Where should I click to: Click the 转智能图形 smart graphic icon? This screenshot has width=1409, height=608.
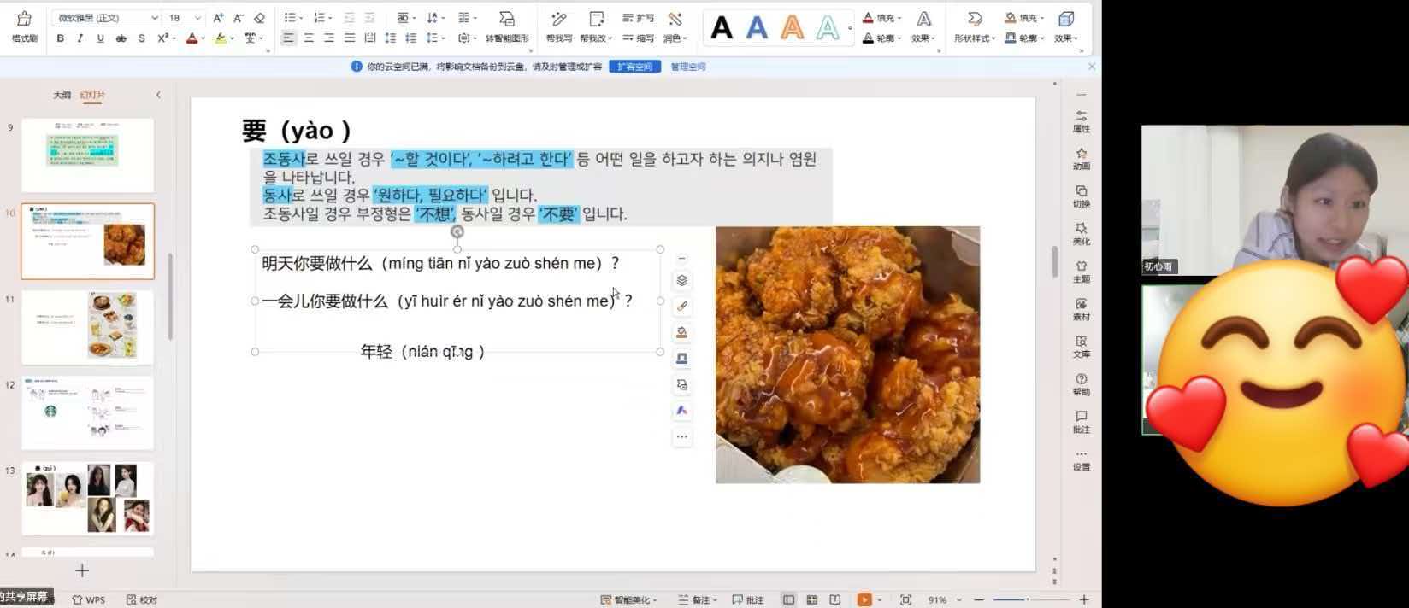coord(507,26)
